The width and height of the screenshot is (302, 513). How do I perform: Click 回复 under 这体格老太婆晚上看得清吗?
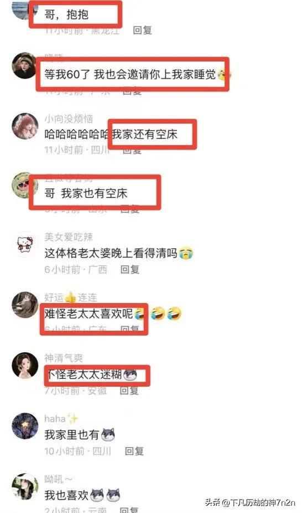click(x=130, y=269)
